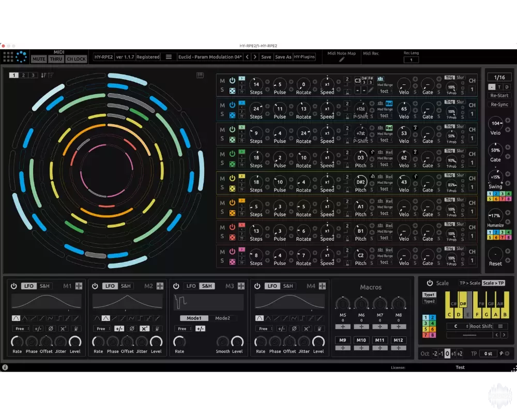The width and height of the screenshot is (517, 414).
Task: Open the Free sync dropdown in M3
Action: pyautogui.click(x=183, y=329)
